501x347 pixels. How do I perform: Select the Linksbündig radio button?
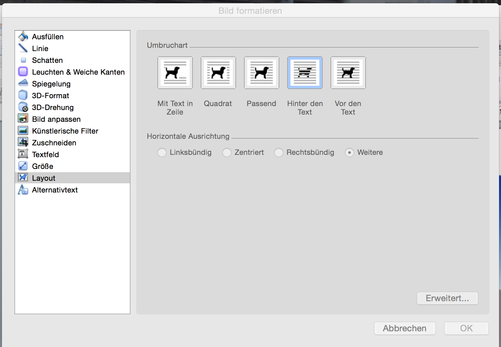[162, 153]
